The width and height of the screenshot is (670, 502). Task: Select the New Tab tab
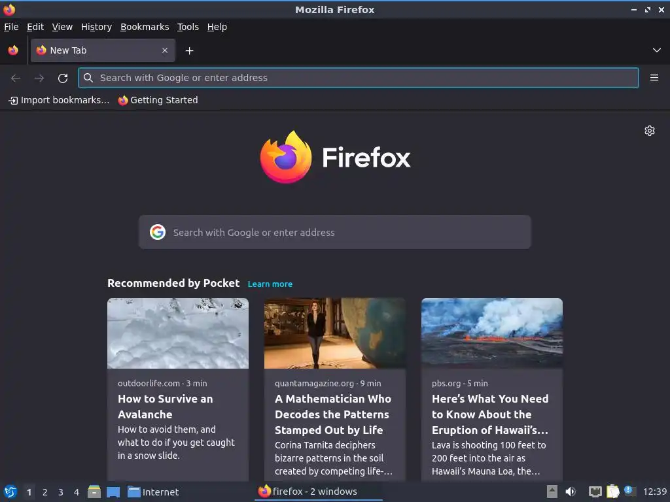pos(103,50)
